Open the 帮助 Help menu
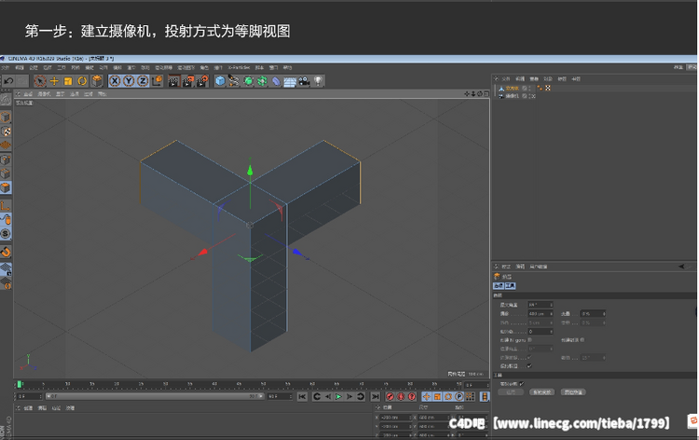Viewport: 699px width, 440px height. click(x=288, y=68)
